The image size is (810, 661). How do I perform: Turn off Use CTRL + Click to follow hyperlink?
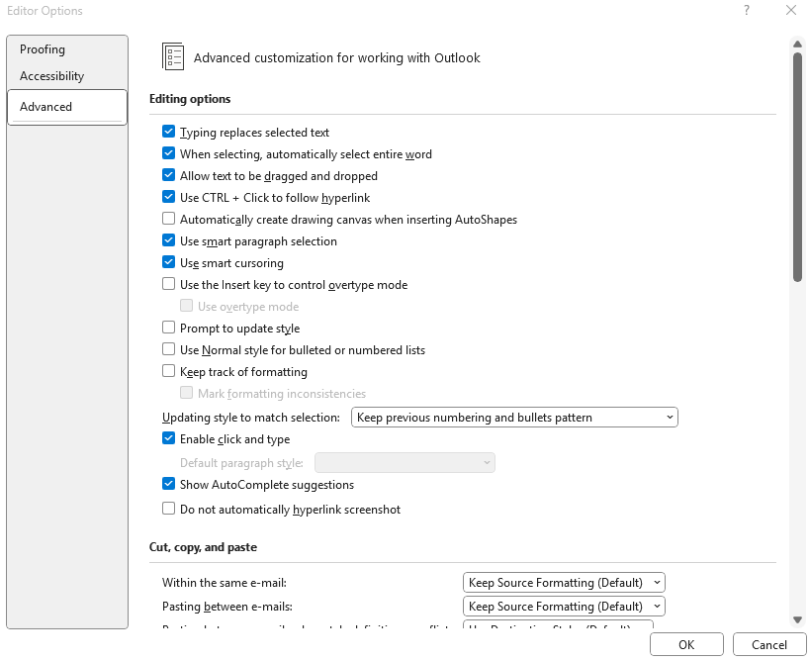[168, 197]
